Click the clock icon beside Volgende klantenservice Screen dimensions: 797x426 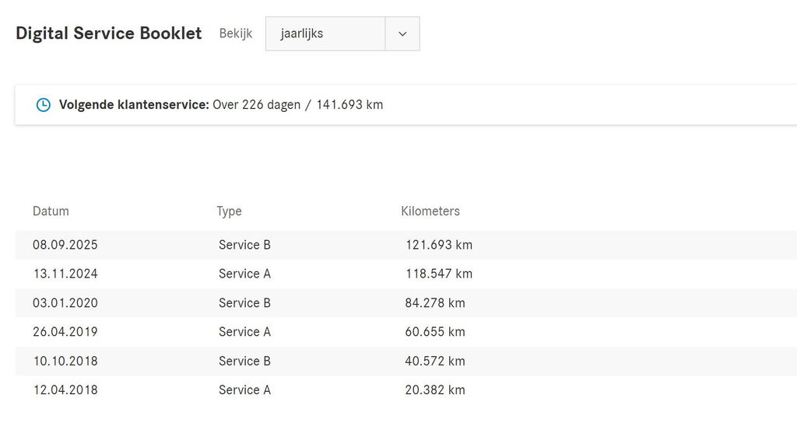44,104
